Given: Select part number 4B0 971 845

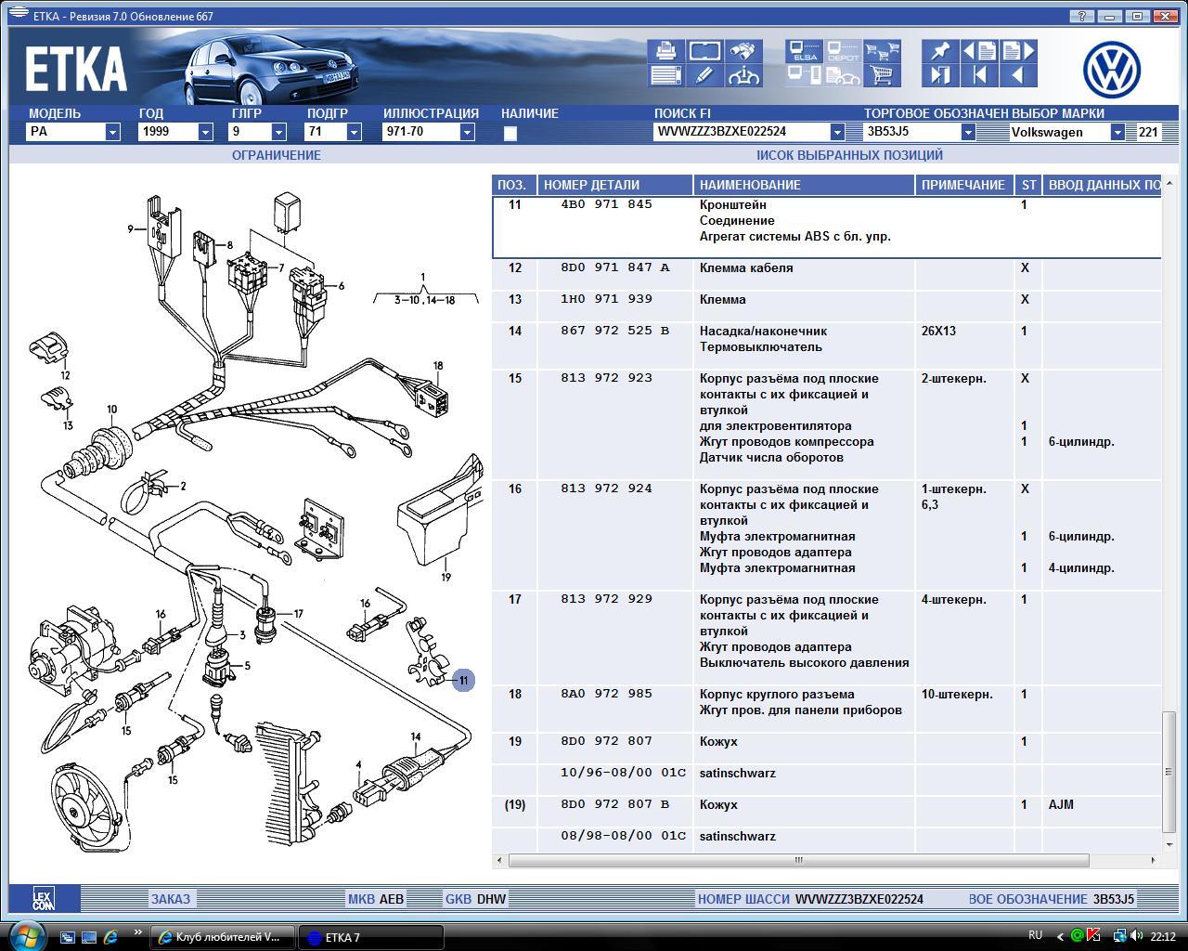Looking at the screenshot, I should tap(606, 204).
